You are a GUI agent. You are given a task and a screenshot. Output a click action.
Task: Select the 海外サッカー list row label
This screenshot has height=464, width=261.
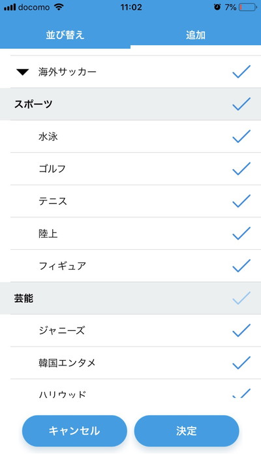pos(67,72)
